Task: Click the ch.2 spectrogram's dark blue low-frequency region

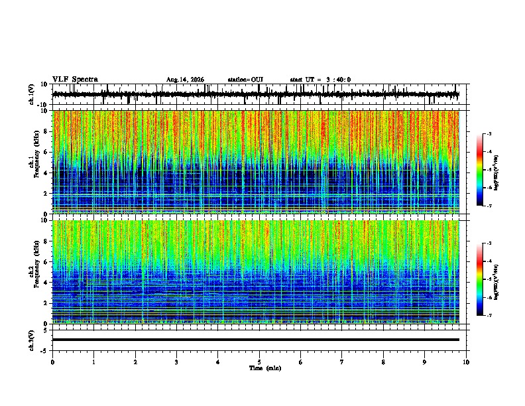Action: click(x=256, y=297)
